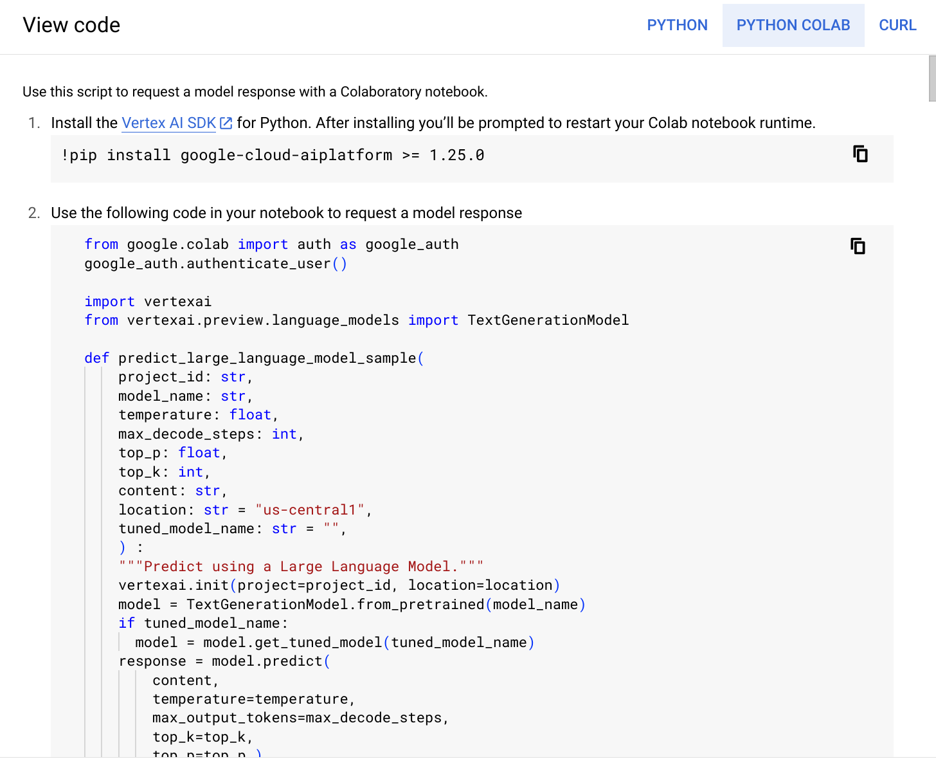Image resolution: width=936 pixels, height=759 pixels.
Task: Click the import vertexai line
Action: pos(148,302)
